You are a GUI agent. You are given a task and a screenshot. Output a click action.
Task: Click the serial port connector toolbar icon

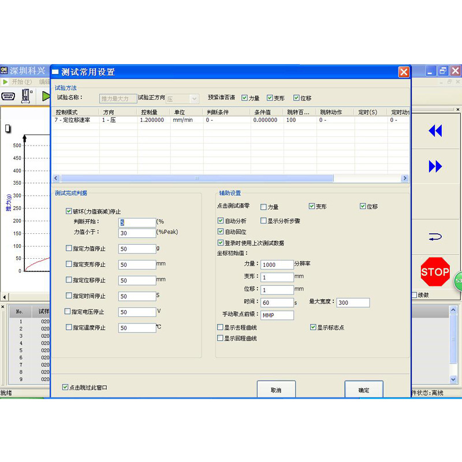tap(8, 96)
